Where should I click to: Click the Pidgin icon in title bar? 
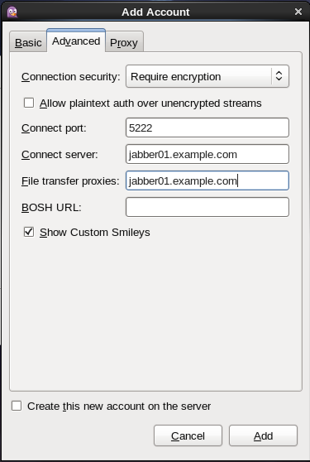pos(12,12)
